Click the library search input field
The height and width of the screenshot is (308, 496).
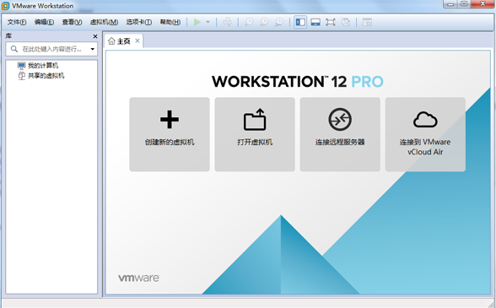51,49
